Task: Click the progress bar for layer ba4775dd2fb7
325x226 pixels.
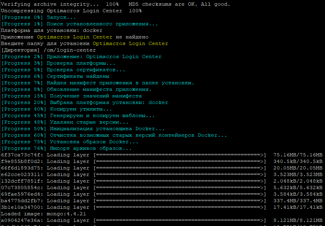Action: click(180, 201)
